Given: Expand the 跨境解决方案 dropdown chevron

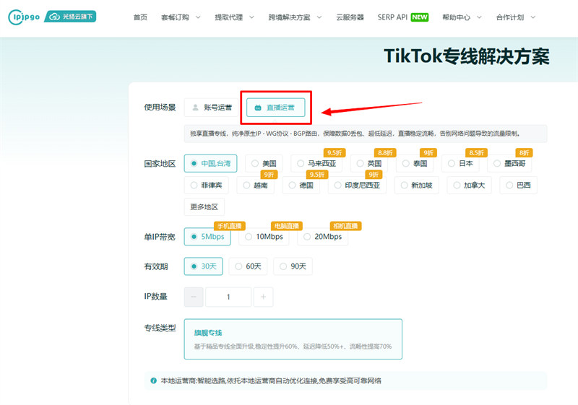Looking at the screenshot, I should pos(319,17).
